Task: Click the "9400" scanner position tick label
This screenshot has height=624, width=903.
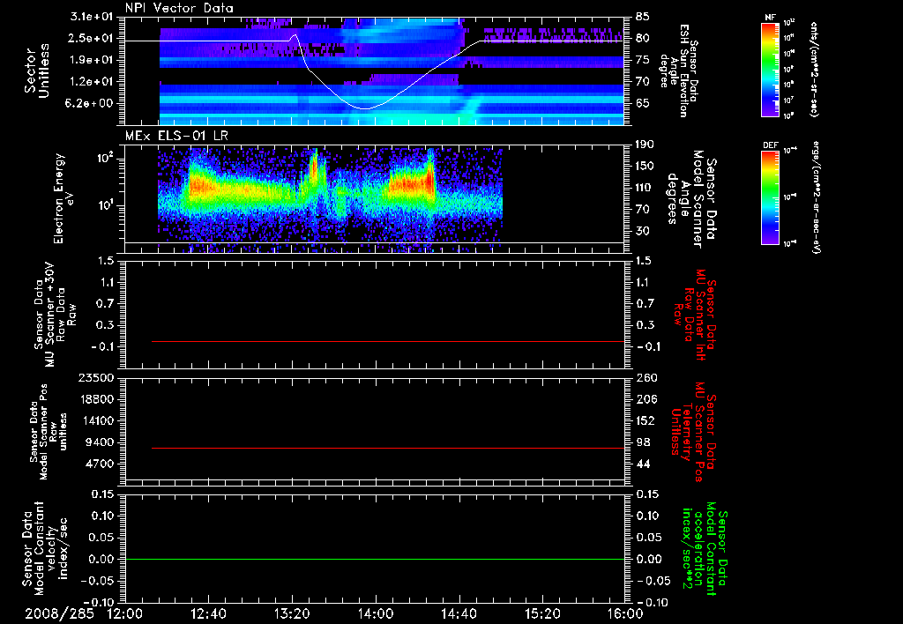Action: (x=100, y=442)
